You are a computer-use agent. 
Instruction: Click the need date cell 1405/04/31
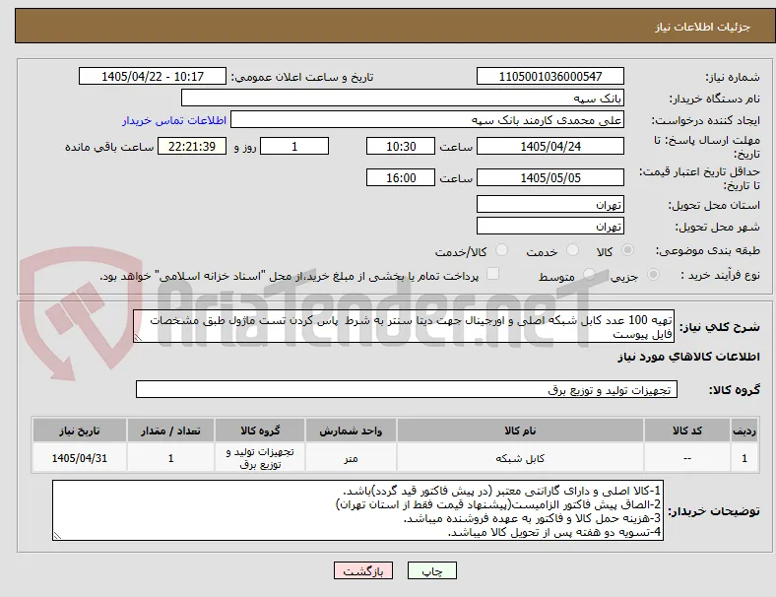tap(79, 458)
